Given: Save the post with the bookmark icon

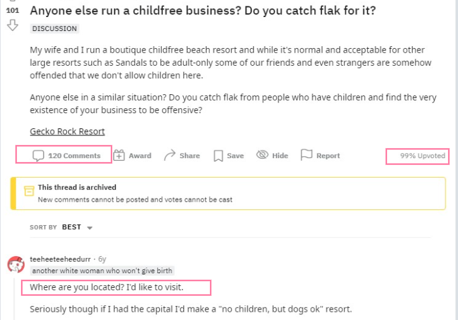Looking at the screenshot, I should point(218,156).
